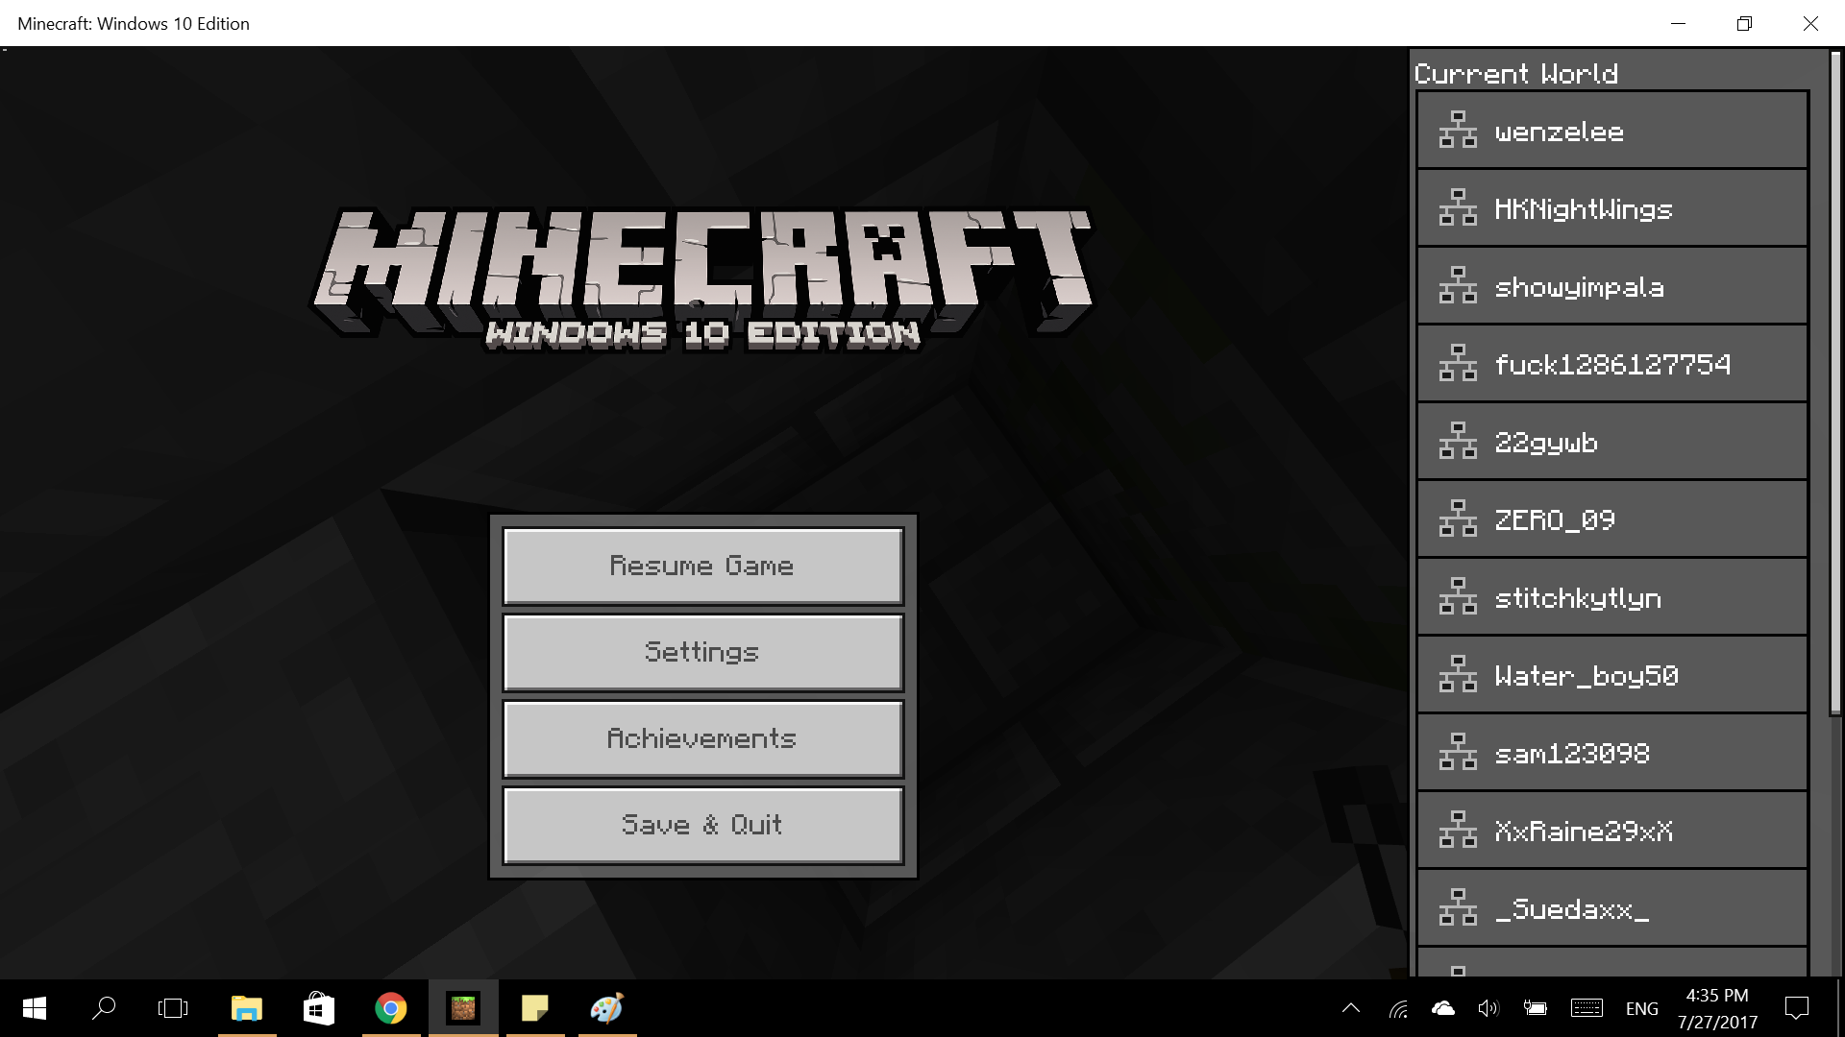Open the volume control in tray
Screen dimensions: 1845x1037
[x=1488, y=1008]
